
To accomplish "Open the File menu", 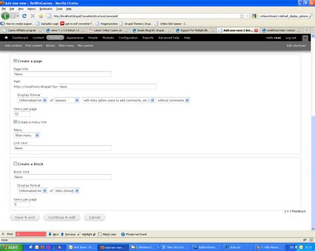I will [4, 9].
